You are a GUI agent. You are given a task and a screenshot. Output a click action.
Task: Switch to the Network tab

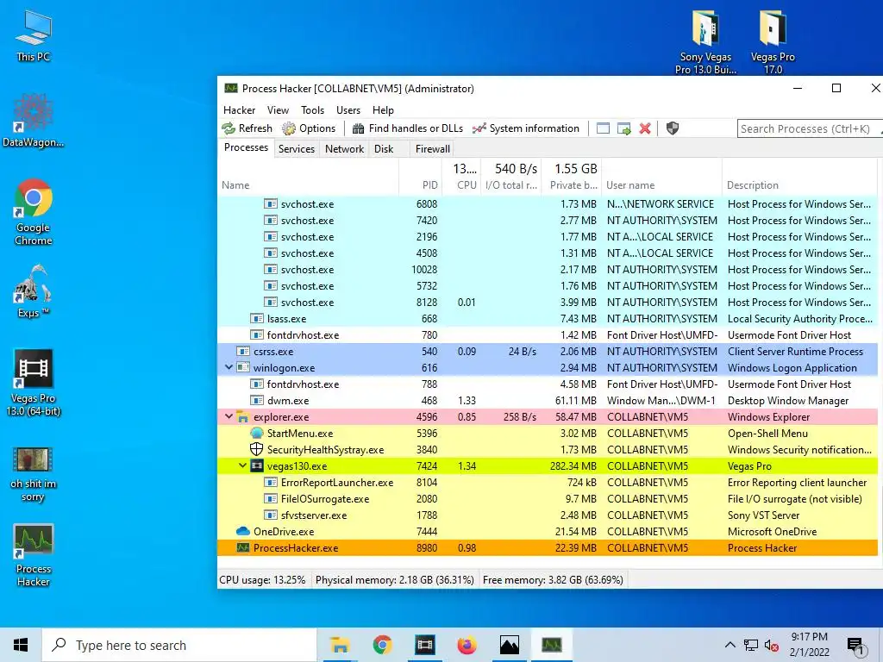pyautogui.click(x=344, y=148)
